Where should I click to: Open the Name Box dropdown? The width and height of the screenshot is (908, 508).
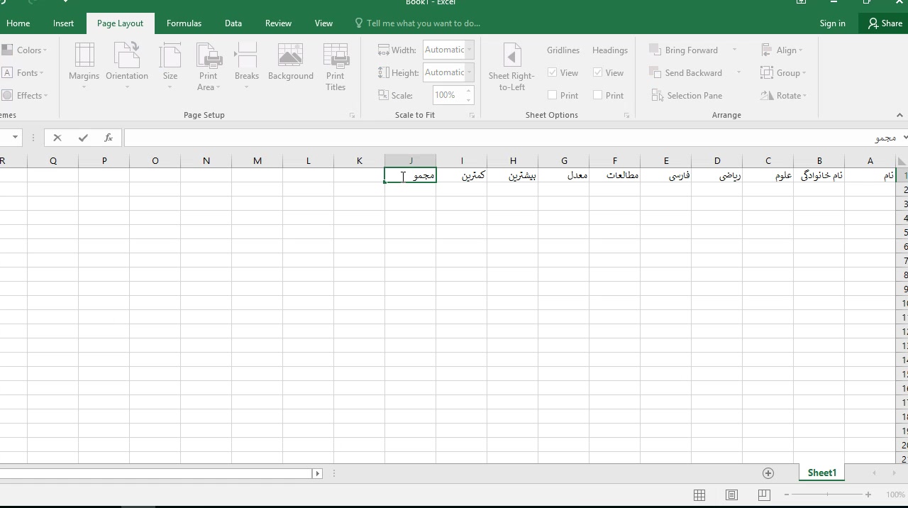(15, 138)
